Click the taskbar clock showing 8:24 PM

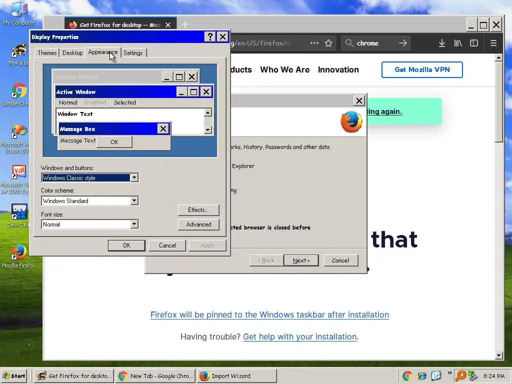coord(493,376)
